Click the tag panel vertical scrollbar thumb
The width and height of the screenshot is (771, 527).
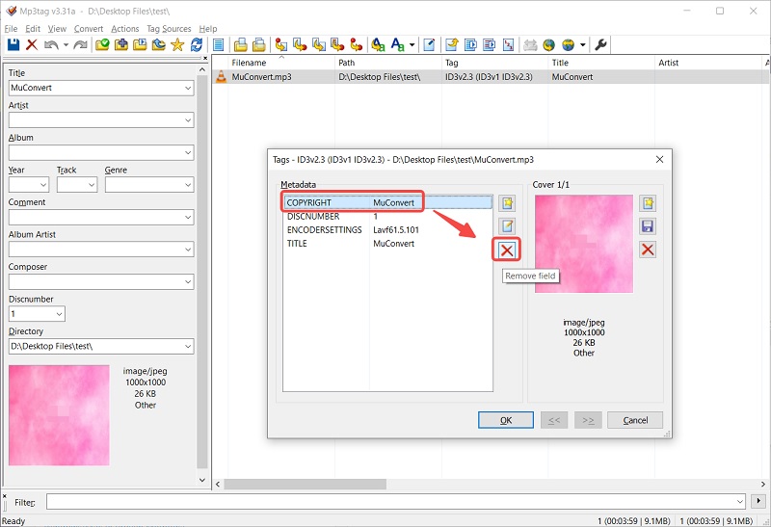coord(202,273)
